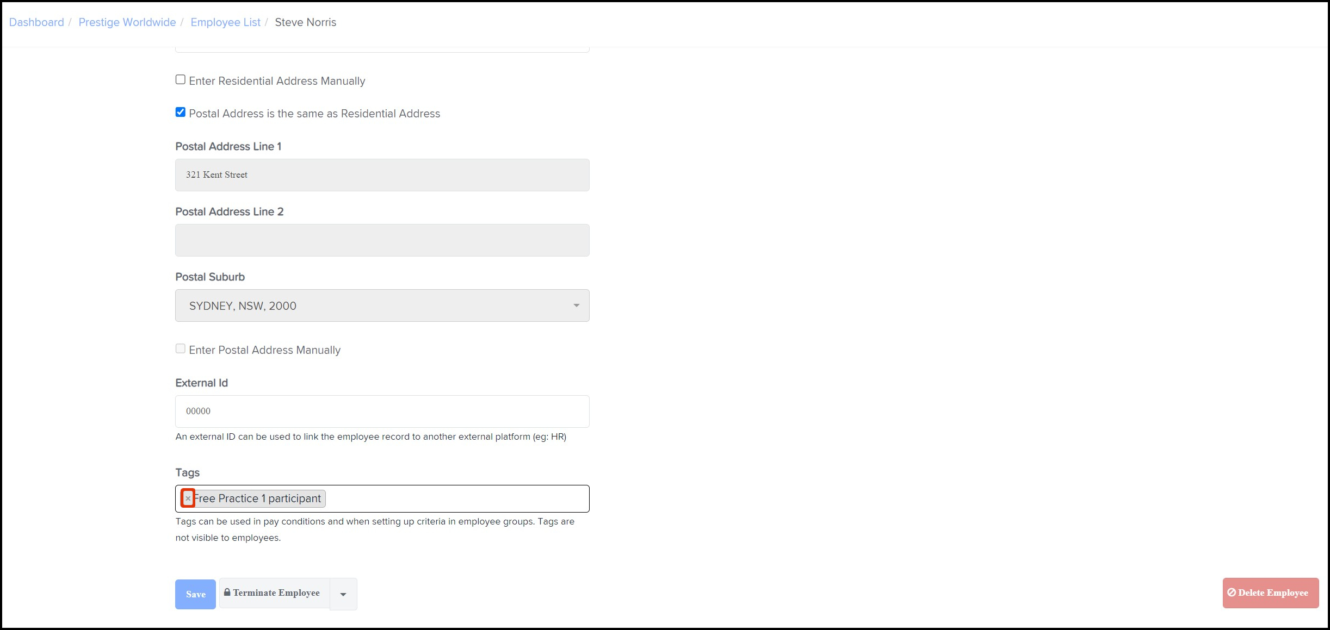Viewport: 1330px width, 630px height.
Task: Toggle Enter Postal Address Manually checkbox
Action: click(181, 349)
